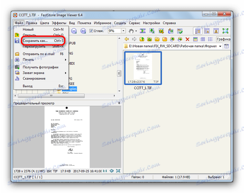This screenshot has width=244, height=193.
Task: Choose Перезагрузить menu entry
Action: 41,46
